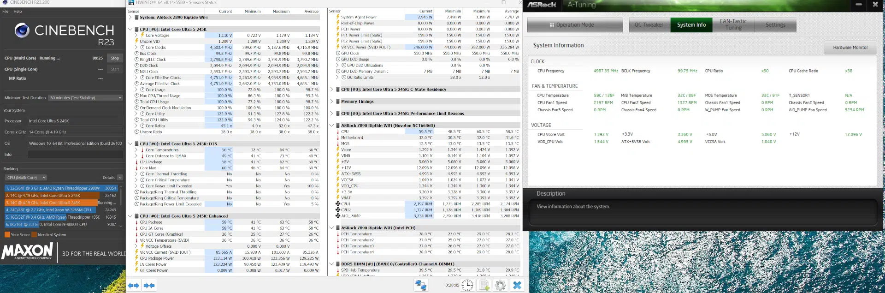Open the FAN-Tastic Tuning tab
885x293 pixels.
pos(733,25)
